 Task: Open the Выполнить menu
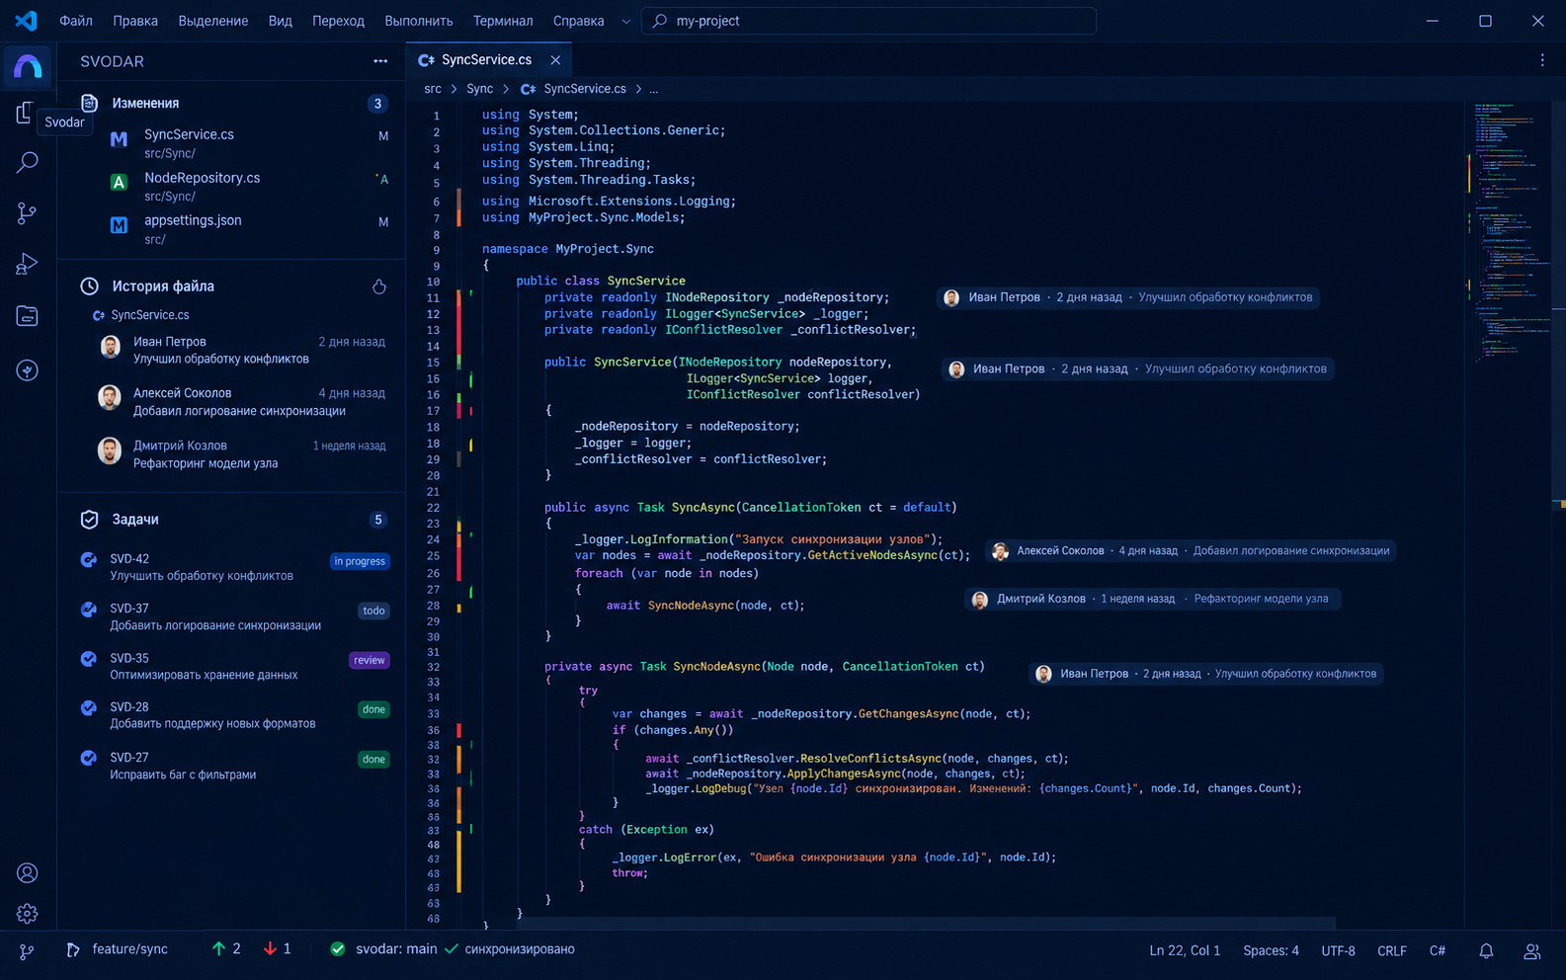(419, 21)
